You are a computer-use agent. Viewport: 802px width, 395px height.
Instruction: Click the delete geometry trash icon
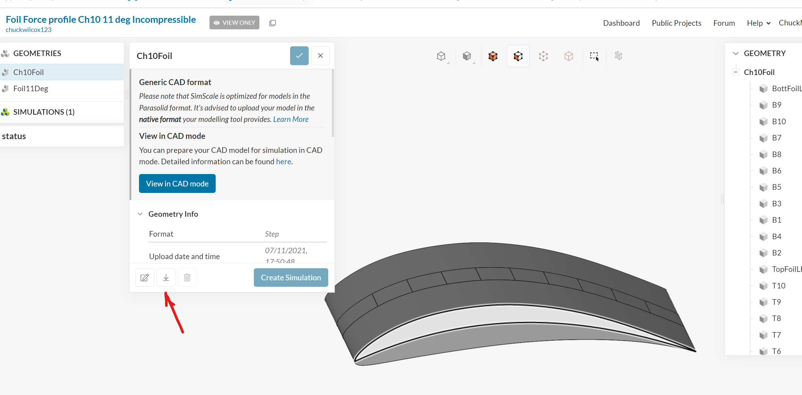pos(187,277)
